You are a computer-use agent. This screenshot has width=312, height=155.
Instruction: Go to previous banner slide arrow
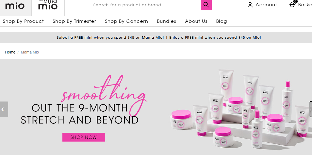(4, 109)
